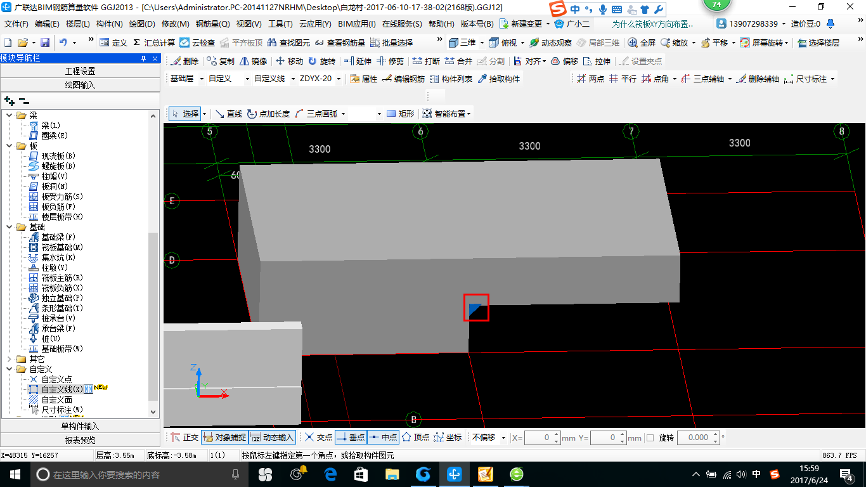Image resolution: width=866 pixels, height=487 pixels.
Task: Open 查看钢筋量 rebar quantity view
Action: (x=340, y=42)
